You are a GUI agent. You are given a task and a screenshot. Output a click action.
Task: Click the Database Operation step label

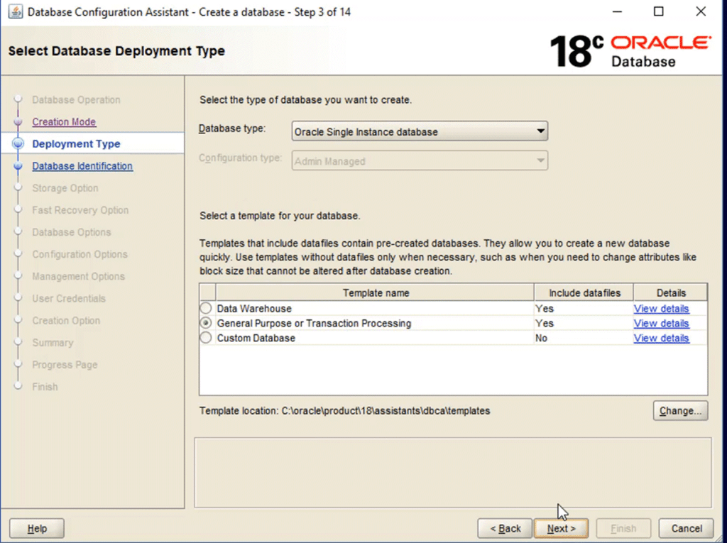(x=76, y=99)
